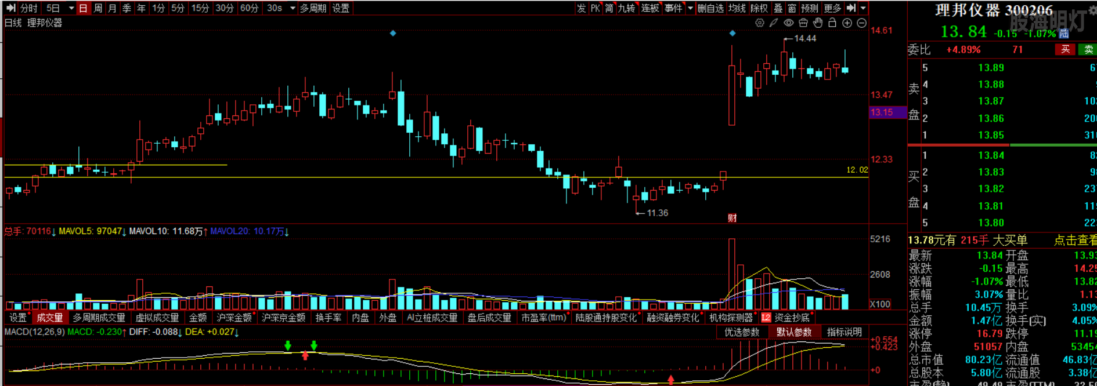The image size is (1097, 386).
Task: Open the toolbox briefcase icon
Action: pyautogui.click(x=803, y=23)
